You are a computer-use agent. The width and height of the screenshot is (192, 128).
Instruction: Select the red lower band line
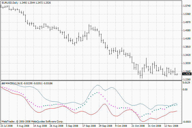tap(38, 112)
